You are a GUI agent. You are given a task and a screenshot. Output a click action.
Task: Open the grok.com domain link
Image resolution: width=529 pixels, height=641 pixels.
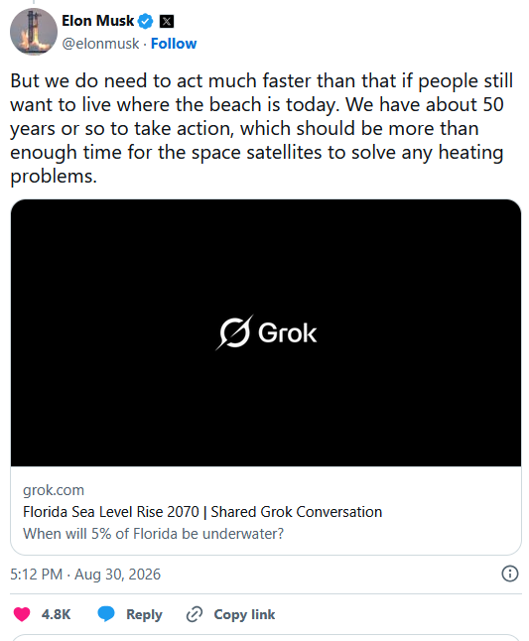(x=54, y=490)
